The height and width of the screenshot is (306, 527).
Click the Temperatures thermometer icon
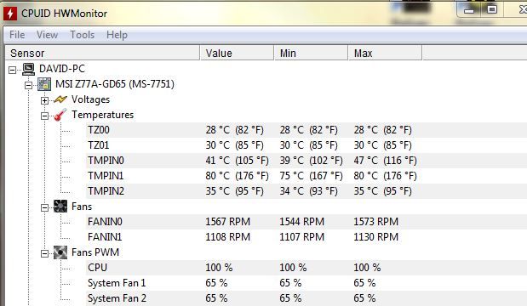[60, 115]
